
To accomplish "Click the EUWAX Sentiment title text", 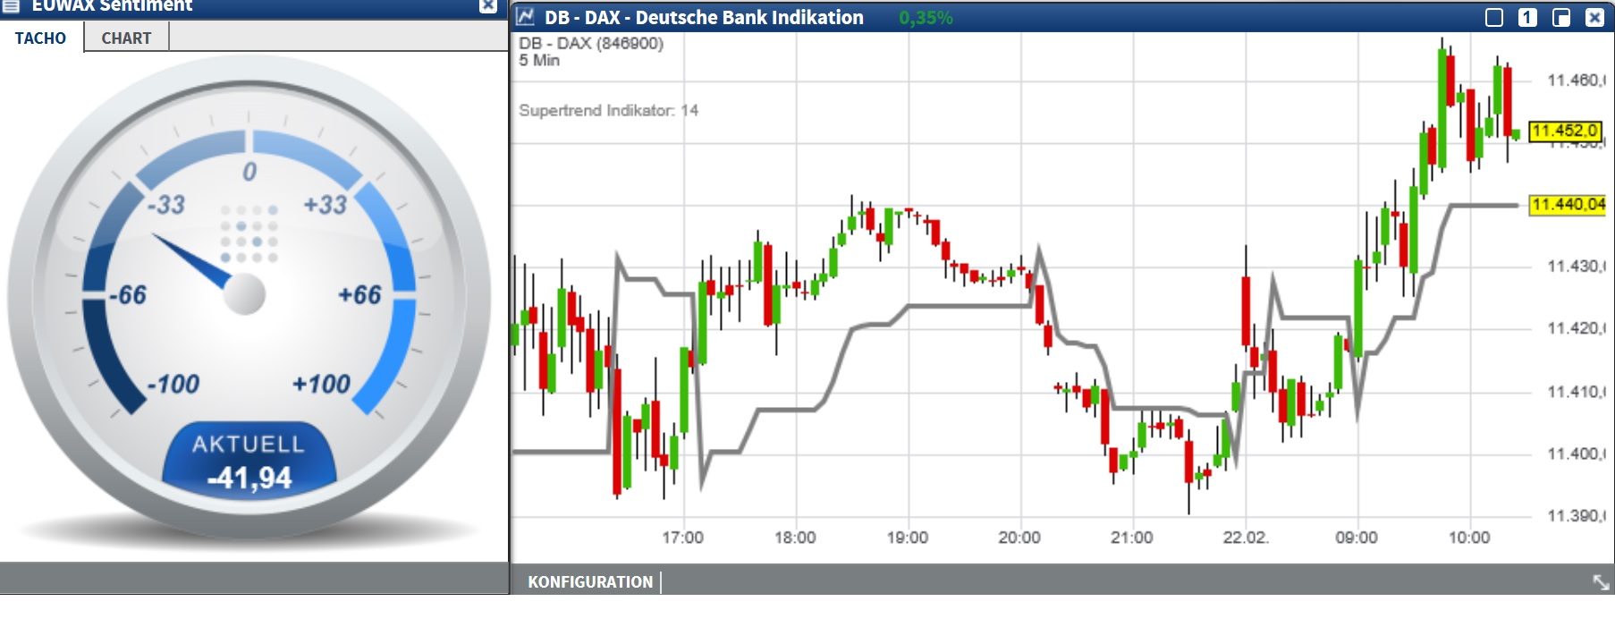I will tap(112, 5).
